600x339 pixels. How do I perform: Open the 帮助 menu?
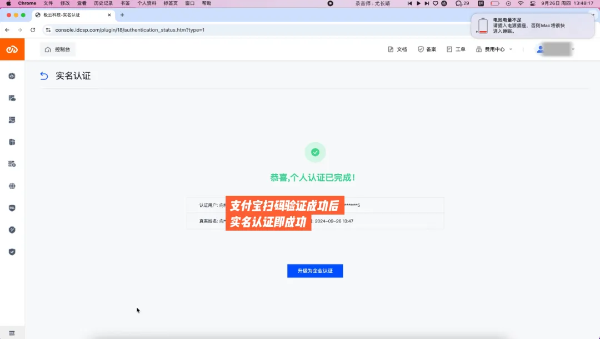(207, 3)
